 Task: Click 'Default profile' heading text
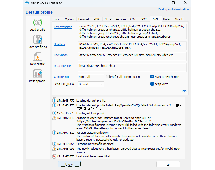(39, 12)
